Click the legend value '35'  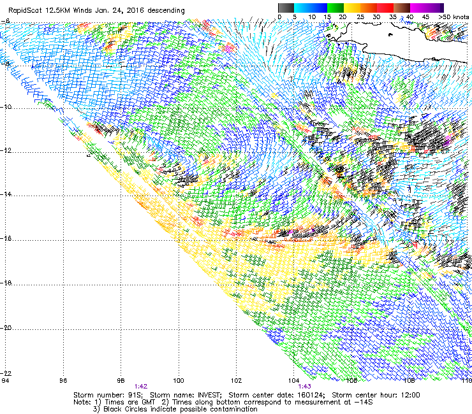point(393,17)
